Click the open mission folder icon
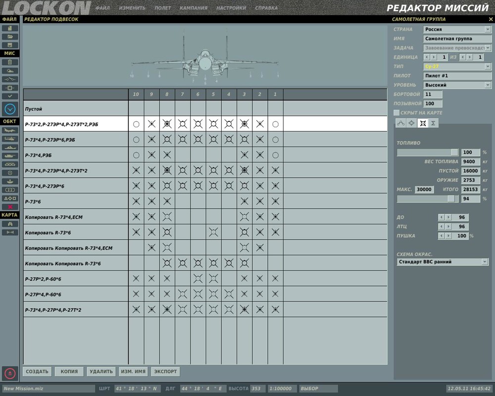Viewport: 495px width, 396px height. 10,37
